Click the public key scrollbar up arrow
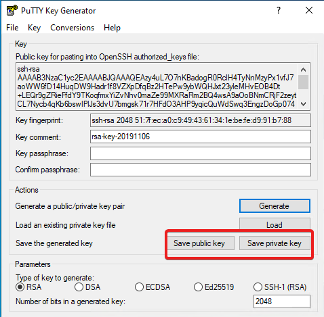 (x=304, y=70)
